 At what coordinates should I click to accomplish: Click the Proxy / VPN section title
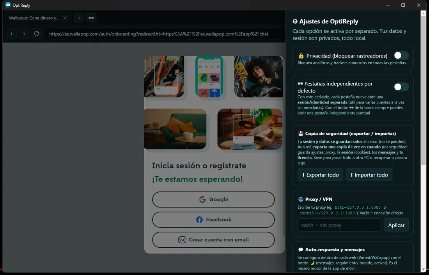[x=319, y=199]
